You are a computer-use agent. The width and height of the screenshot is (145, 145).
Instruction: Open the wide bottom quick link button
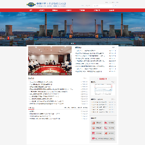coord(103,139)
